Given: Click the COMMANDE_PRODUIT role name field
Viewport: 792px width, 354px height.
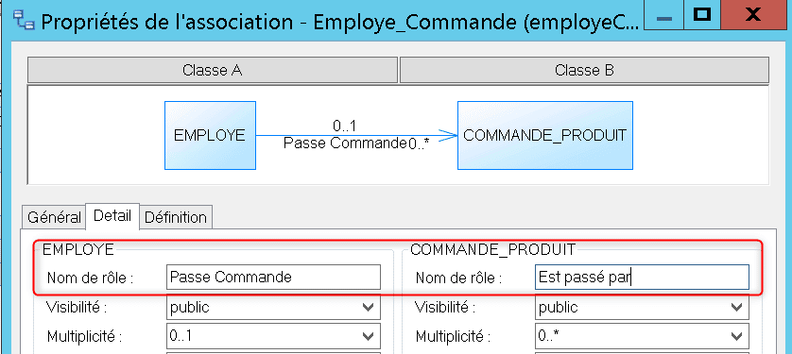Looking at the screenshot, I should [x=642, y=277].
